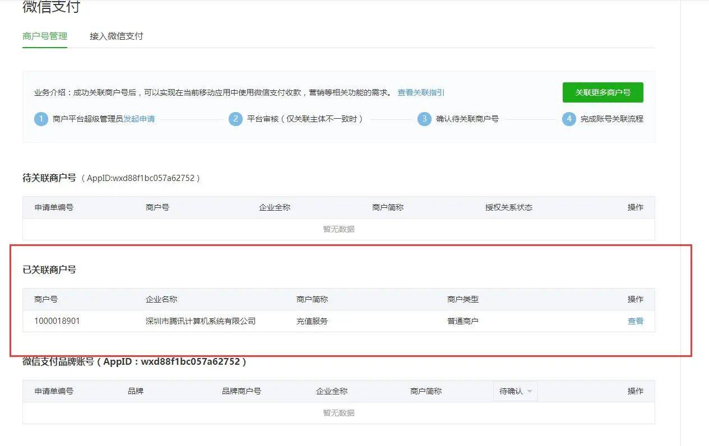Click the 授权关系状态 column header

[509, 207]
